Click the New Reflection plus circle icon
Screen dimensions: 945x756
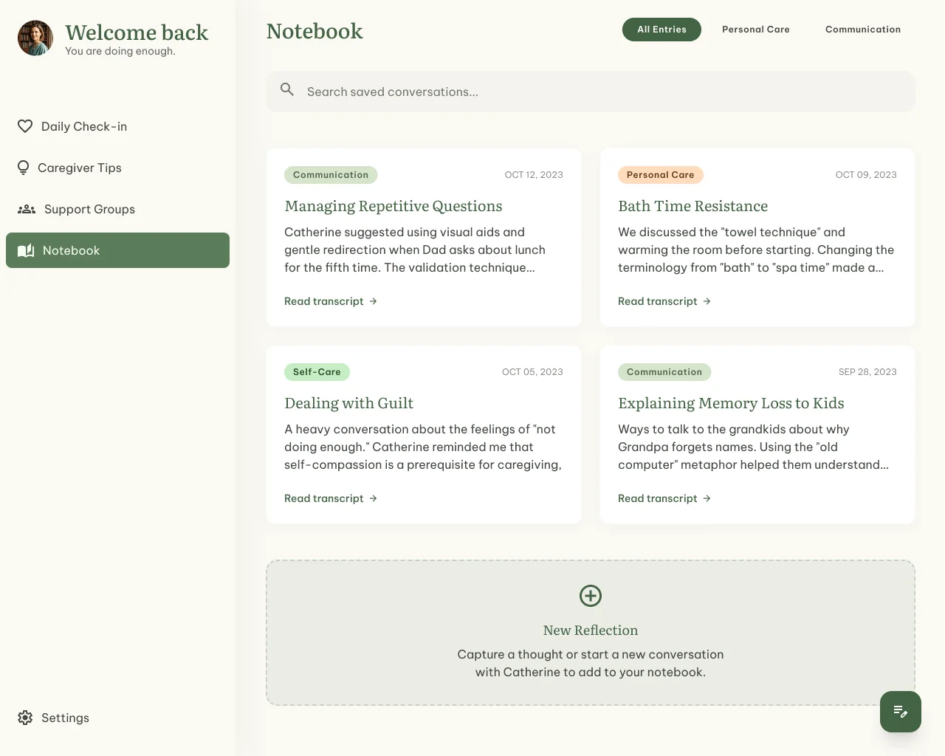point(591,596)
